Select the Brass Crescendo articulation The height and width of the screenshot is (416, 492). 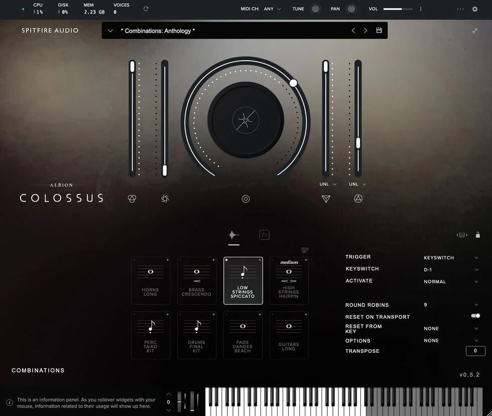point(197,281)
